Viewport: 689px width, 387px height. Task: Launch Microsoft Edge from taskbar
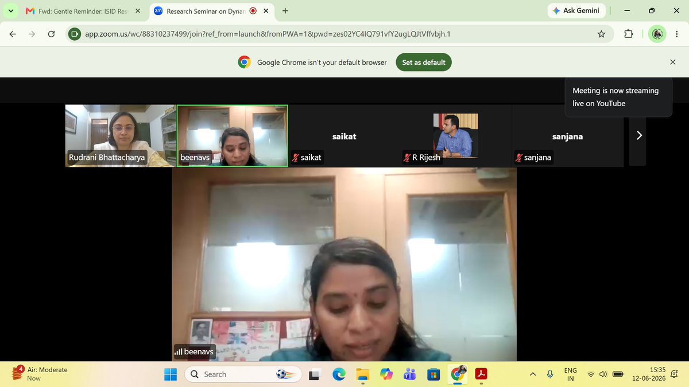338,374
